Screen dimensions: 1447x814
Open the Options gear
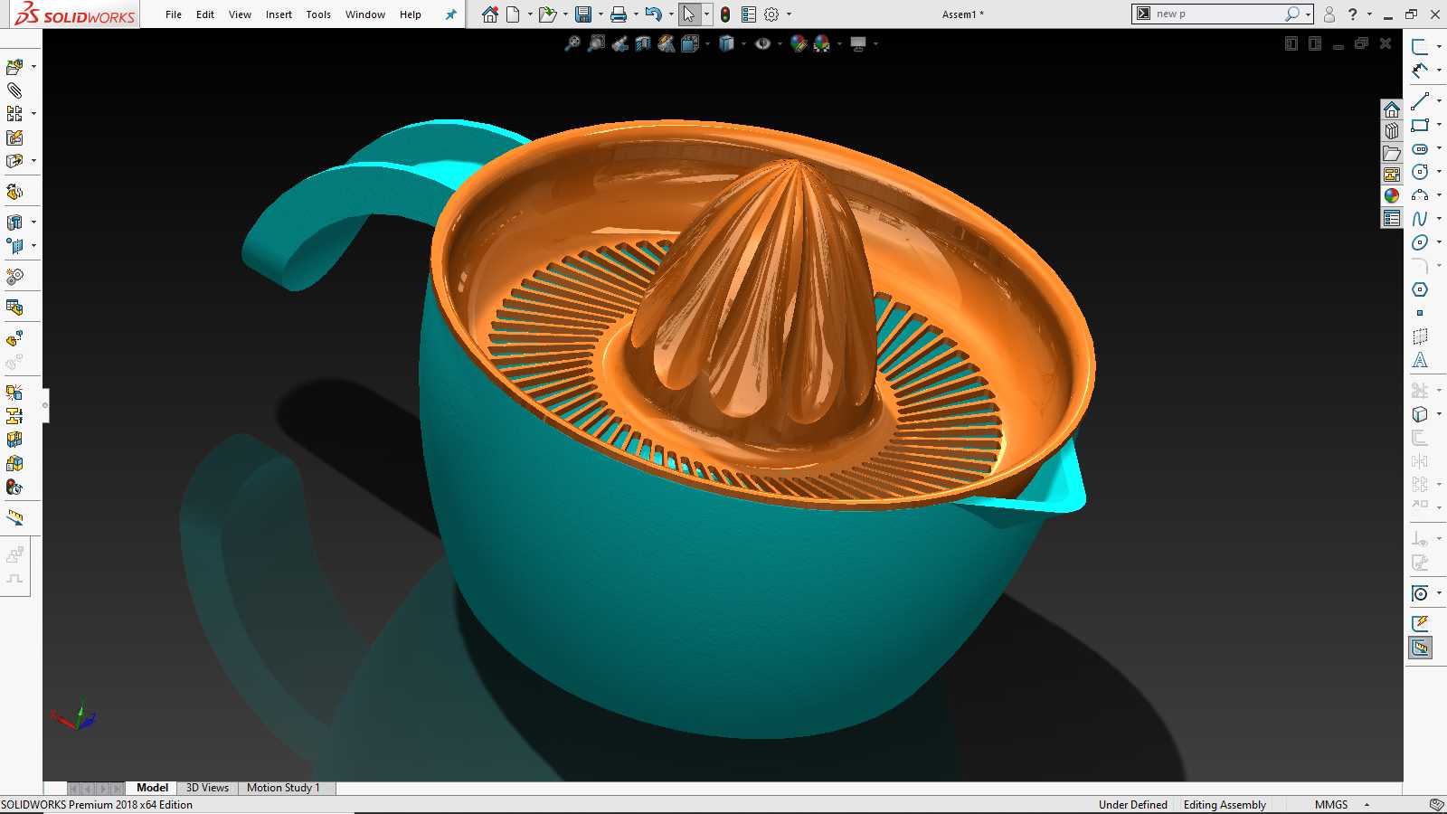[771, 14]
